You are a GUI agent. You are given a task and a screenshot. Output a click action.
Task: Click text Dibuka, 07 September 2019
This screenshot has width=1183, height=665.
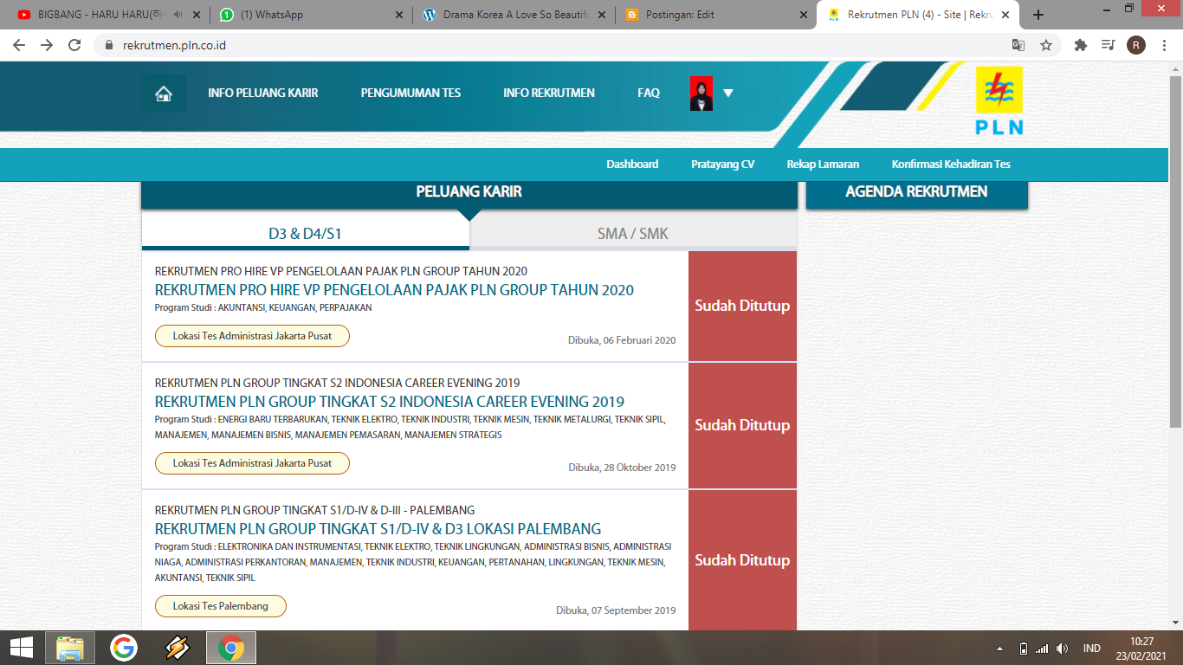616,610
